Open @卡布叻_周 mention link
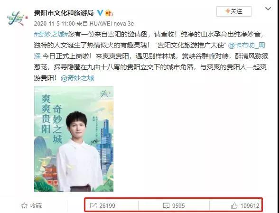This screenshot has height=213, width=279. [x=246, y=45]
